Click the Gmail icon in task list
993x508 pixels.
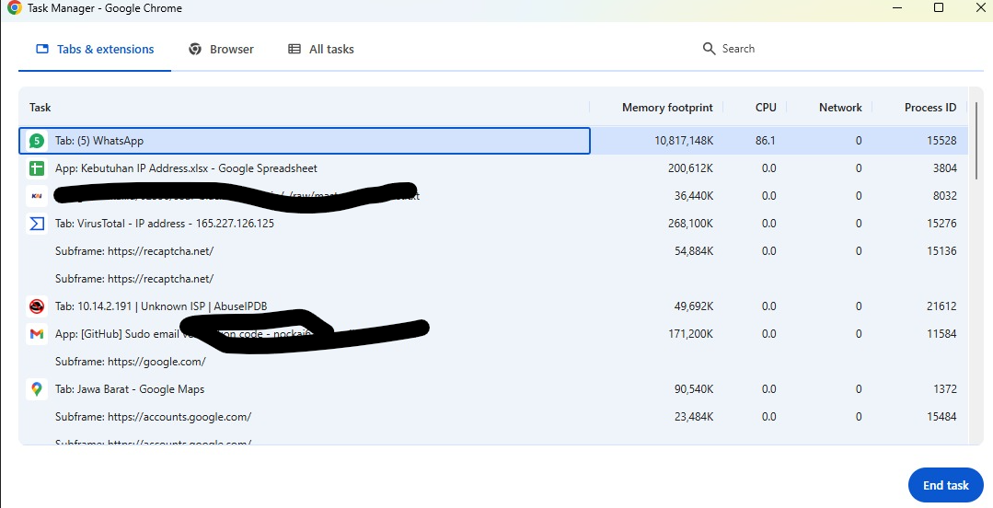37,334
